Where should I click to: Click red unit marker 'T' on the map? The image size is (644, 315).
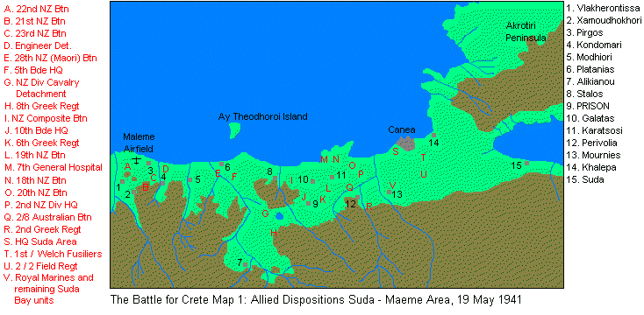424,157
